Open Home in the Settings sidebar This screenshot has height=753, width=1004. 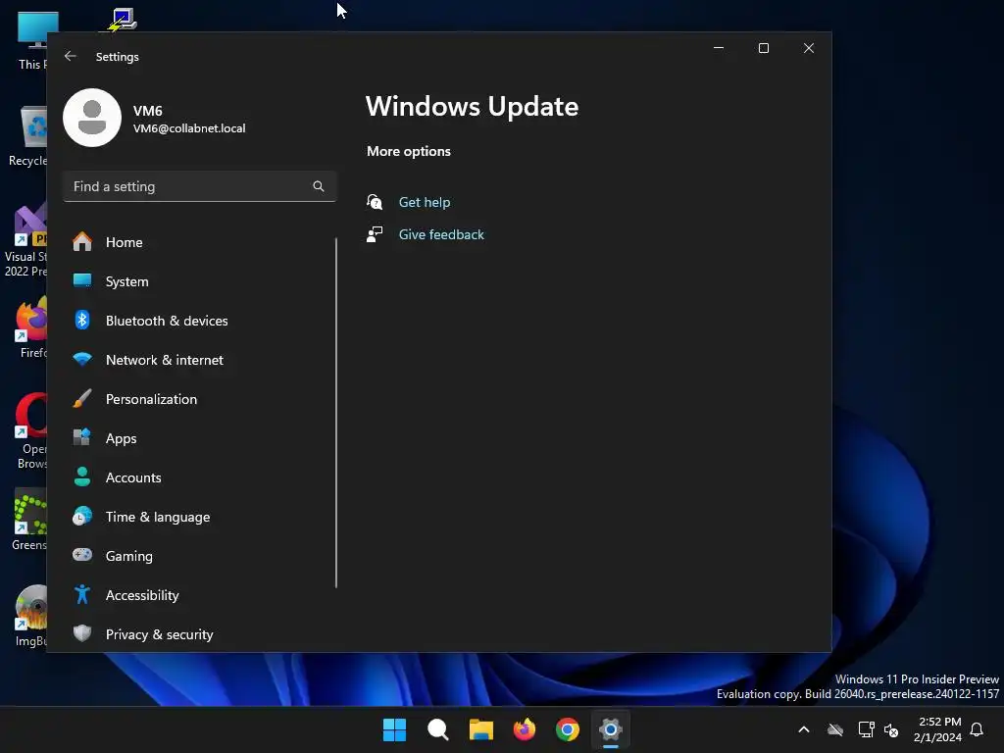[x=200, y=242]
